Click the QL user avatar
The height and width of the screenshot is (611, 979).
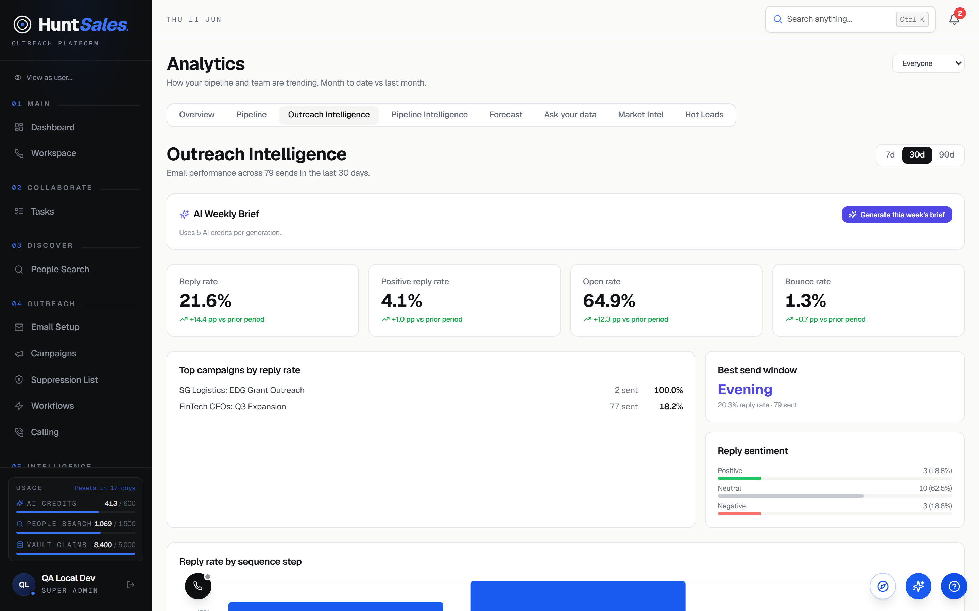click(x=23, y=584)
